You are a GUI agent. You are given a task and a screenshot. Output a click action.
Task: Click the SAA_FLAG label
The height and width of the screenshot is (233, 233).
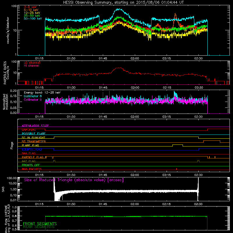(x=29, y=153)
